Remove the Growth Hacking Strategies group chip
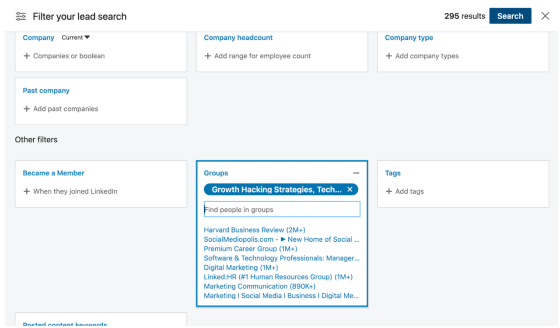 click(350, 189)
